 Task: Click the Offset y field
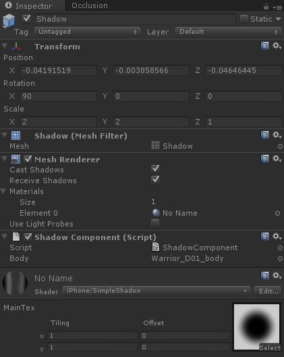click(x=185, y=347)
